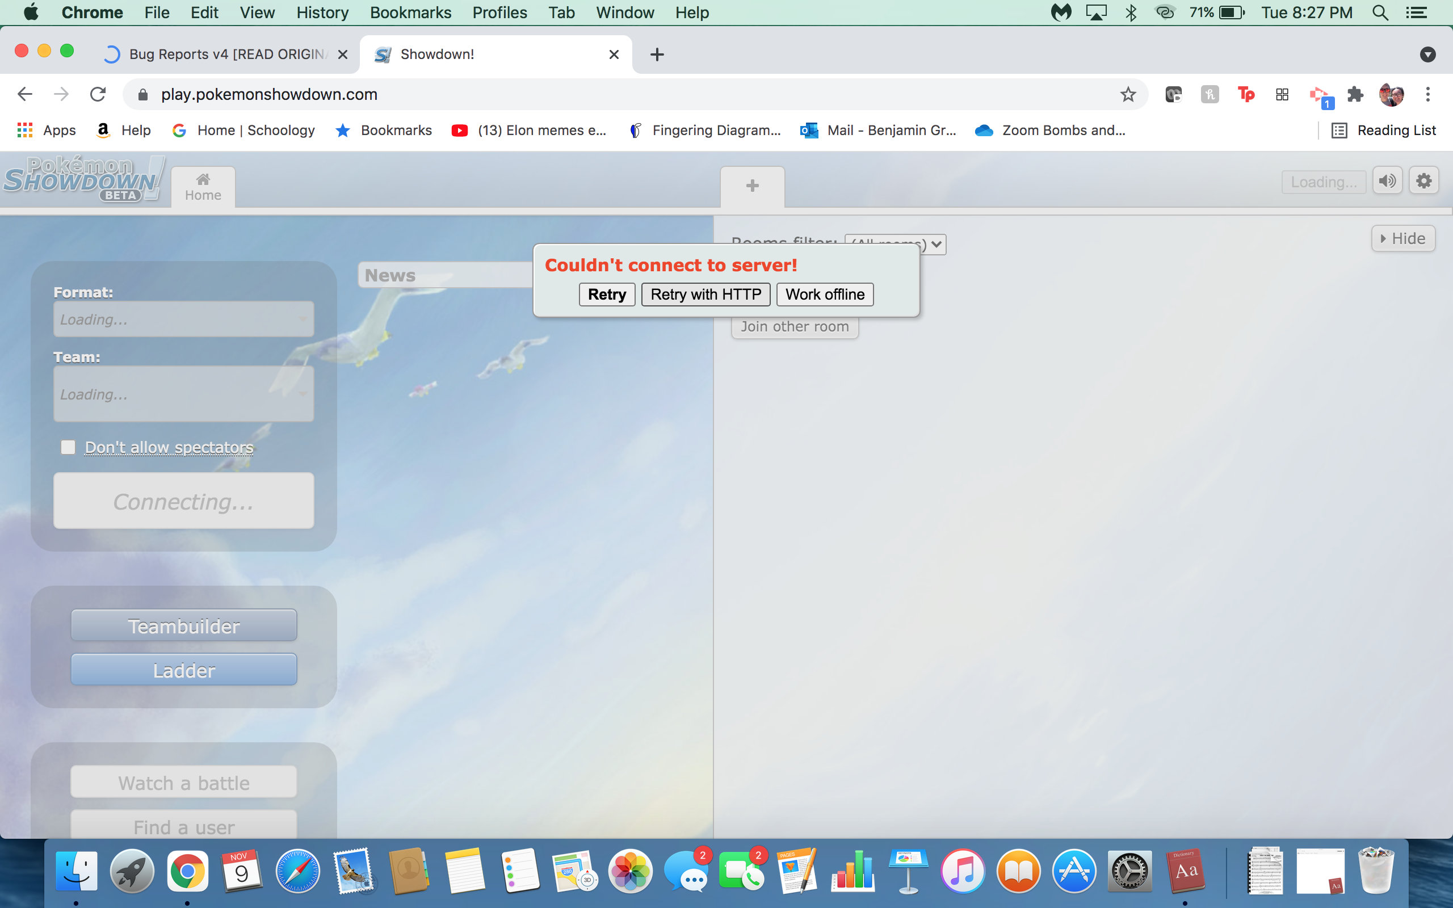
Task: Open the Teambuilder
Action: click(184, 626)
